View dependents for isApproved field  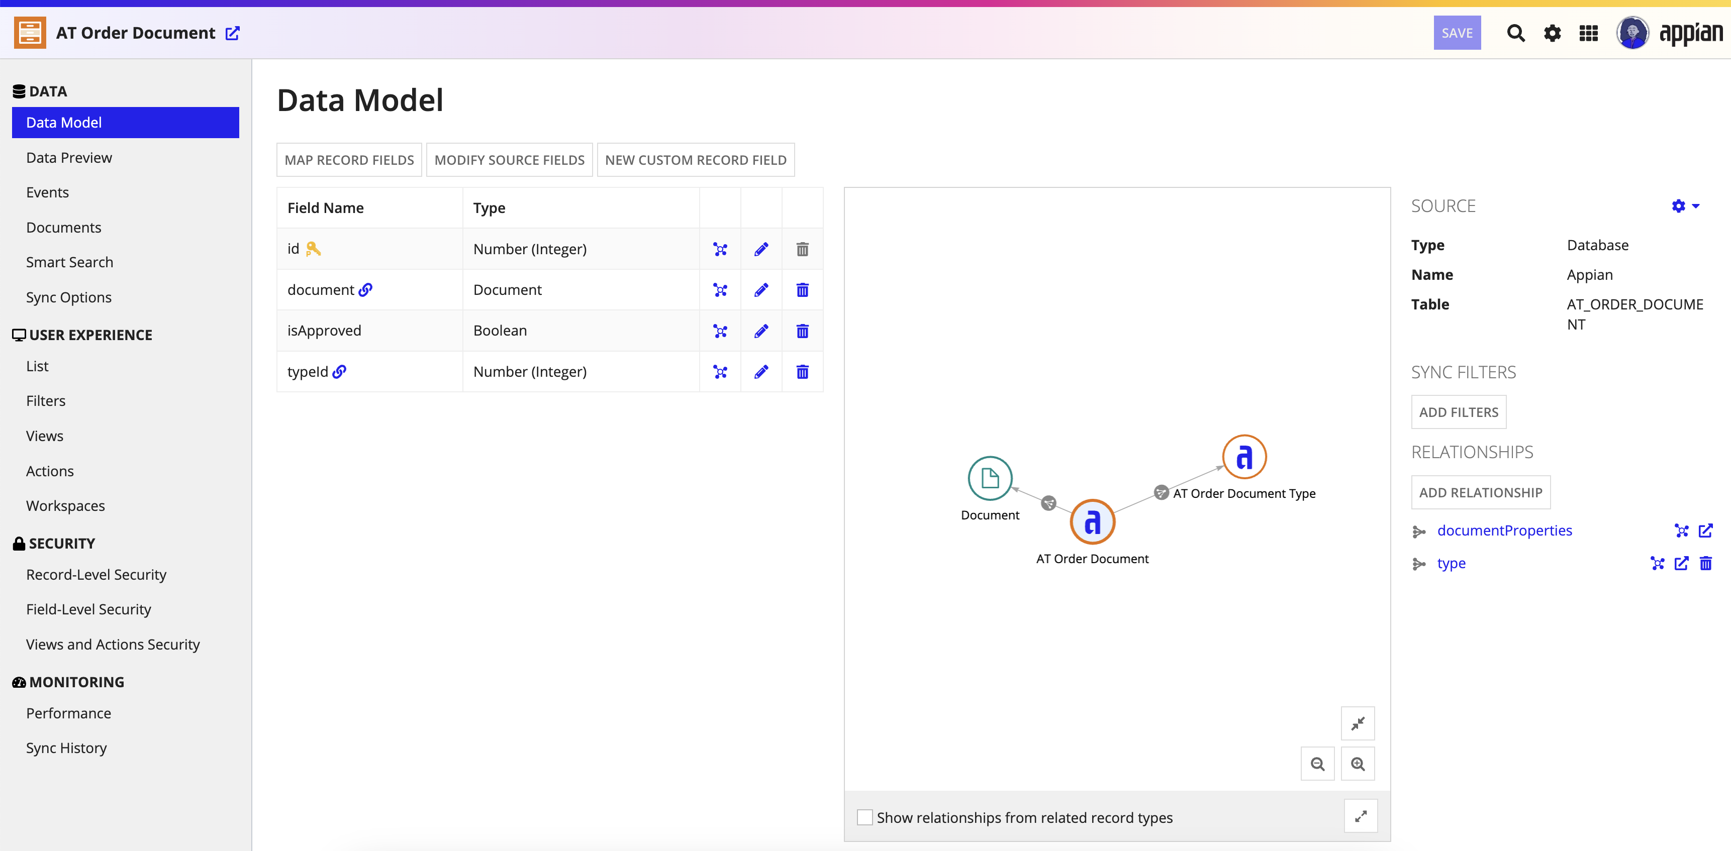tap(720, 331)
